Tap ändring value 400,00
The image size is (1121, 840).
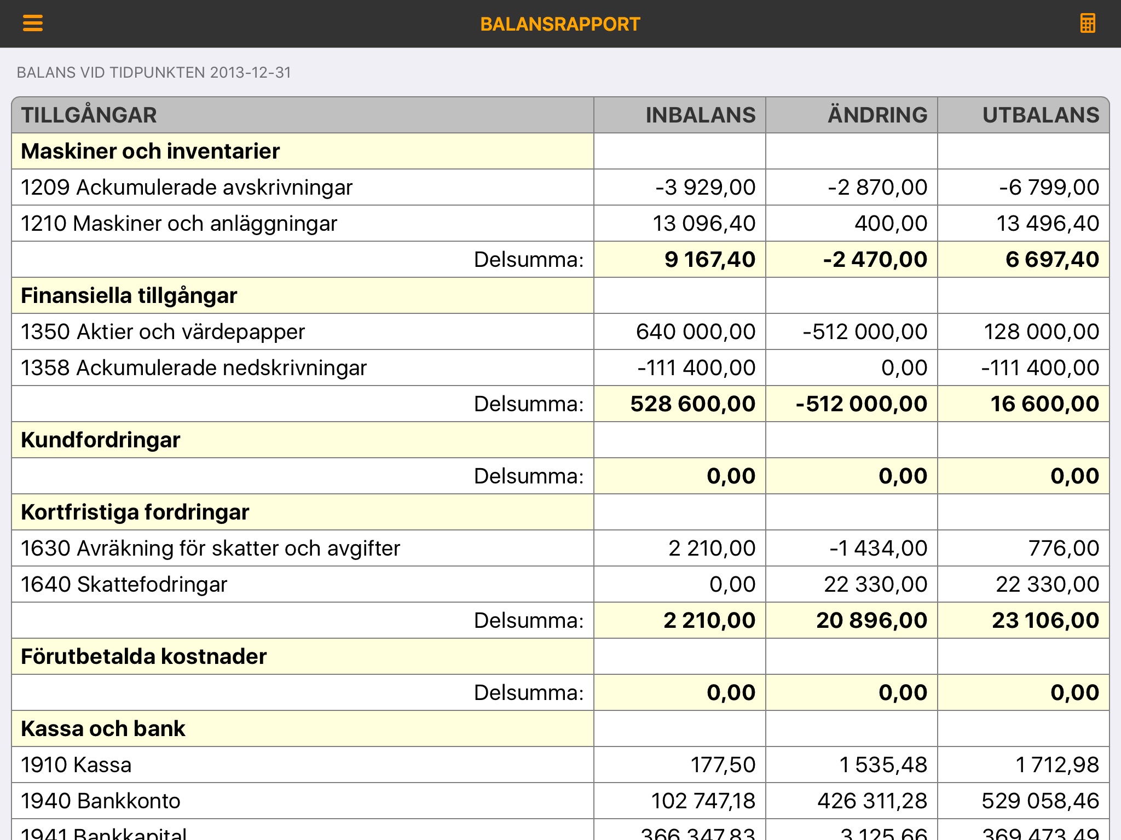coord(891,223)
